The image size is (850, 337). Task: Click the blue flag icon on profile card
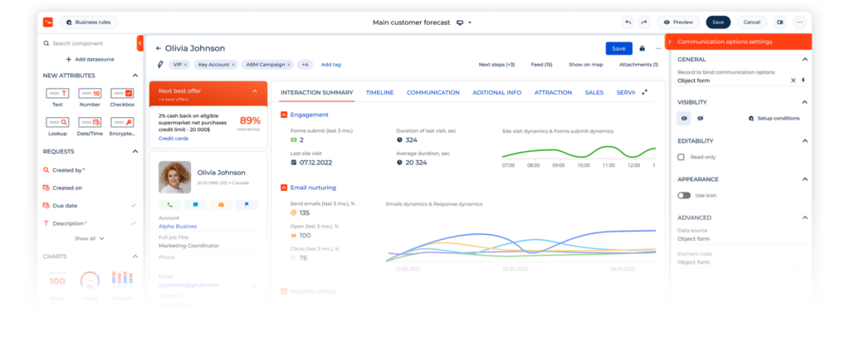pyautogui.click(x=247, y=204)
